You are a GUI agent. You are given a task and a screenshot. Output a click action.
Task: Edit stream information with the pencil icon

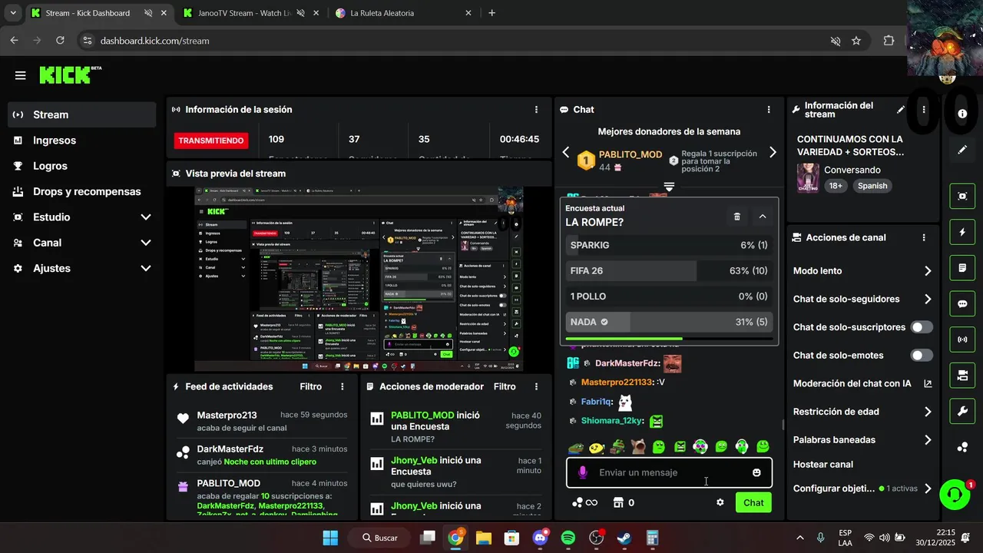point(901,110)
